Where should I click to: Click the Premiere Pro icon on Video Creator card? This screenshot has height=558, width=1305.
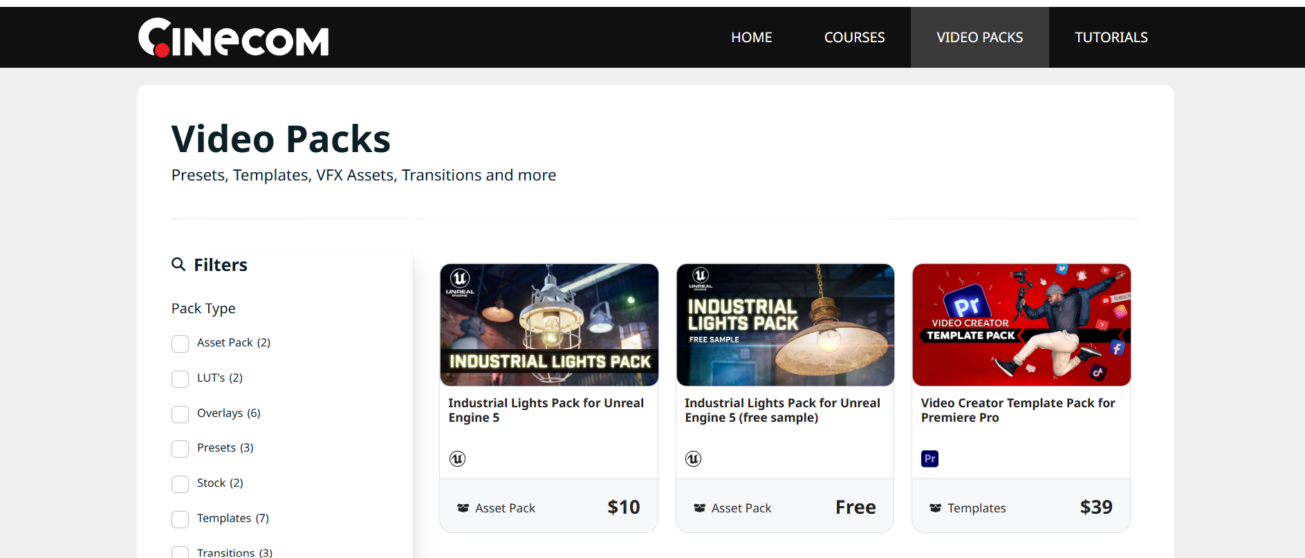click(x=929, y=458)
